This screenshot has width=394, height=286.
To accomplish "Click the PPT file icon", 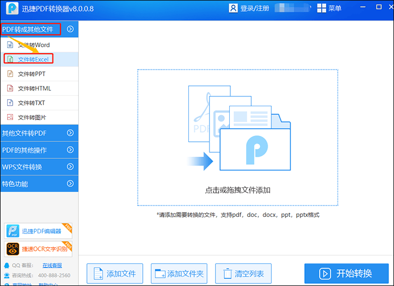I will (x=10, y=74).
